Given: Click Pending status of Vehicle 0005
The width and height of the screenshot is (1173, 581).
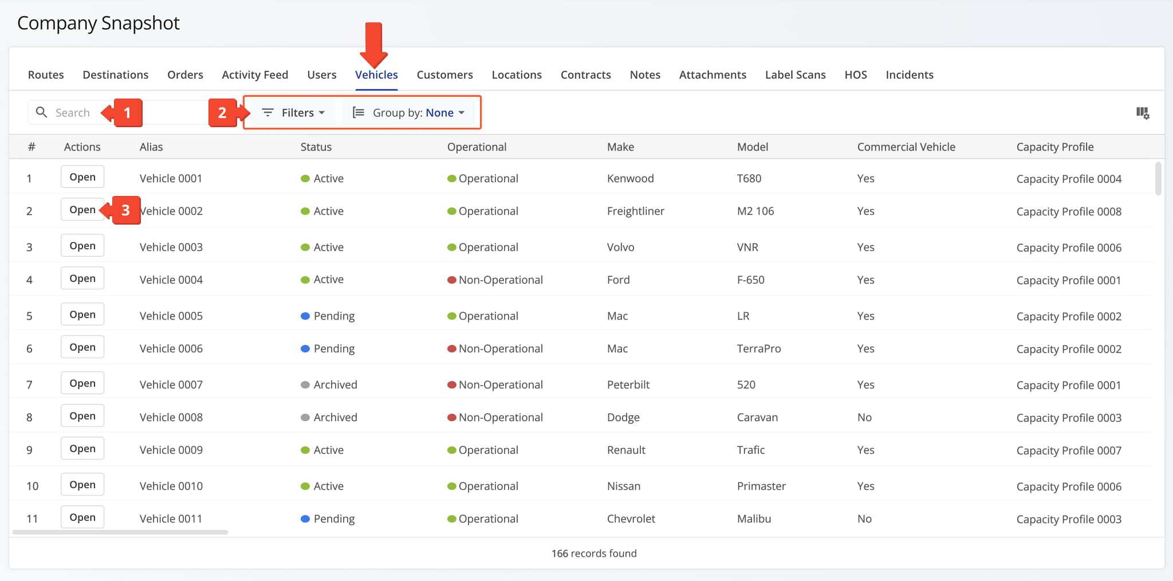Looking at the screenshot, I should pos(328,316).
